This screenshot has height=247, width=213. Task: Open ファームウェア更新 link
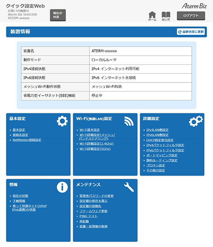pos(93,211)
